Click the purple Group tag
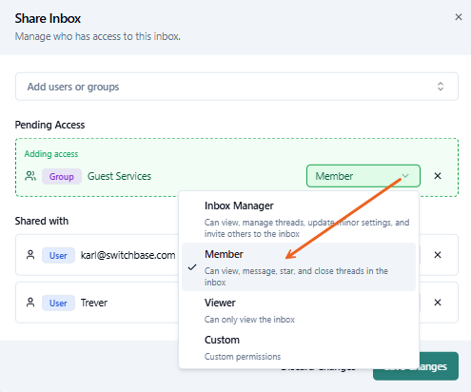This screenshot has height=392, width=471. click(x=62, y=176)
